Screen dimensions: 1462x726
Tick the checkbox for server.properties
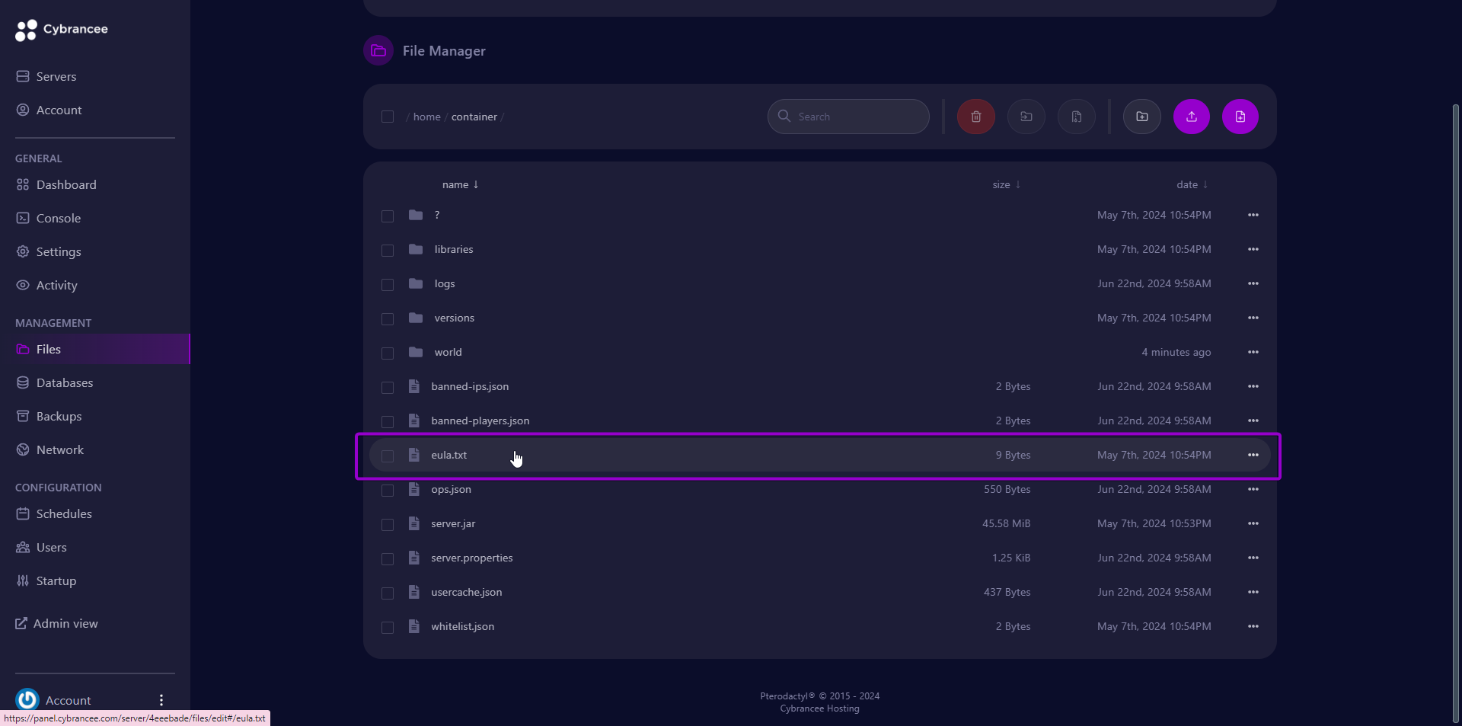click(x=388, y=558)
